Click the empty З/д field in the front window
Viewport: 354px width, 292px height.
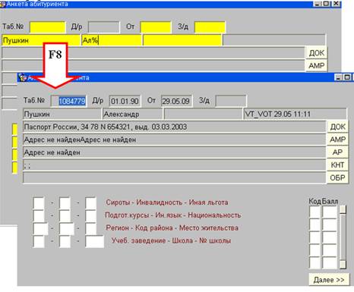click(x=231, y=101)
